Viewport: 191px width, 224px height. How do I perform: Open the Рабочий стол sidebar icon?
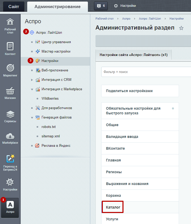(x=10, y=22)
